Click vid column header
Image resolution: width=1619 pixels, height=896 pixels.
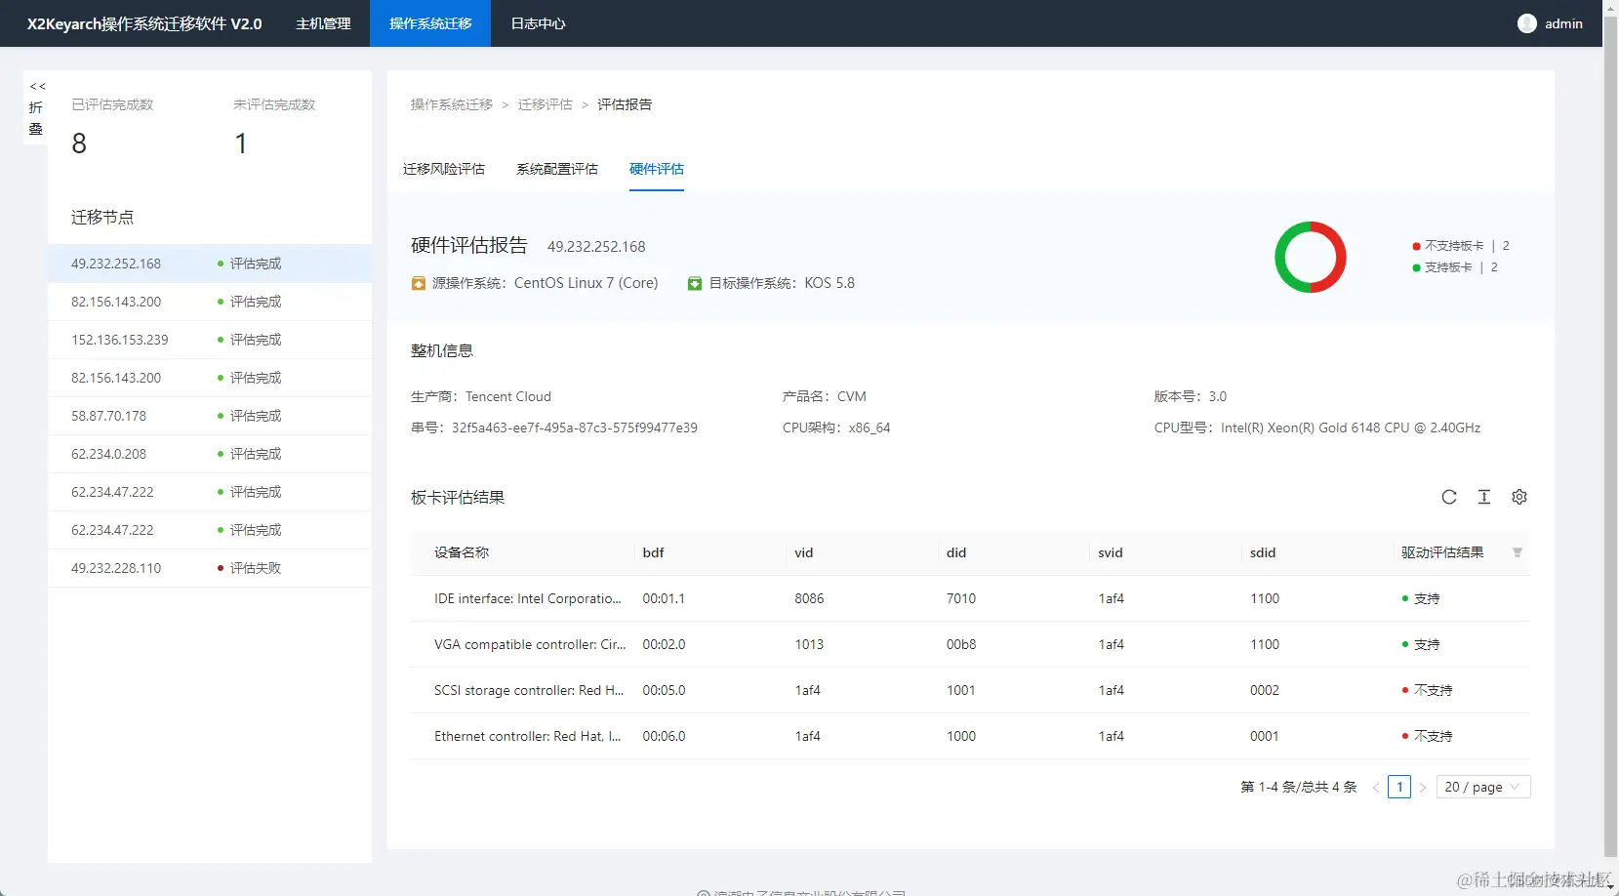tap(804, 552)
